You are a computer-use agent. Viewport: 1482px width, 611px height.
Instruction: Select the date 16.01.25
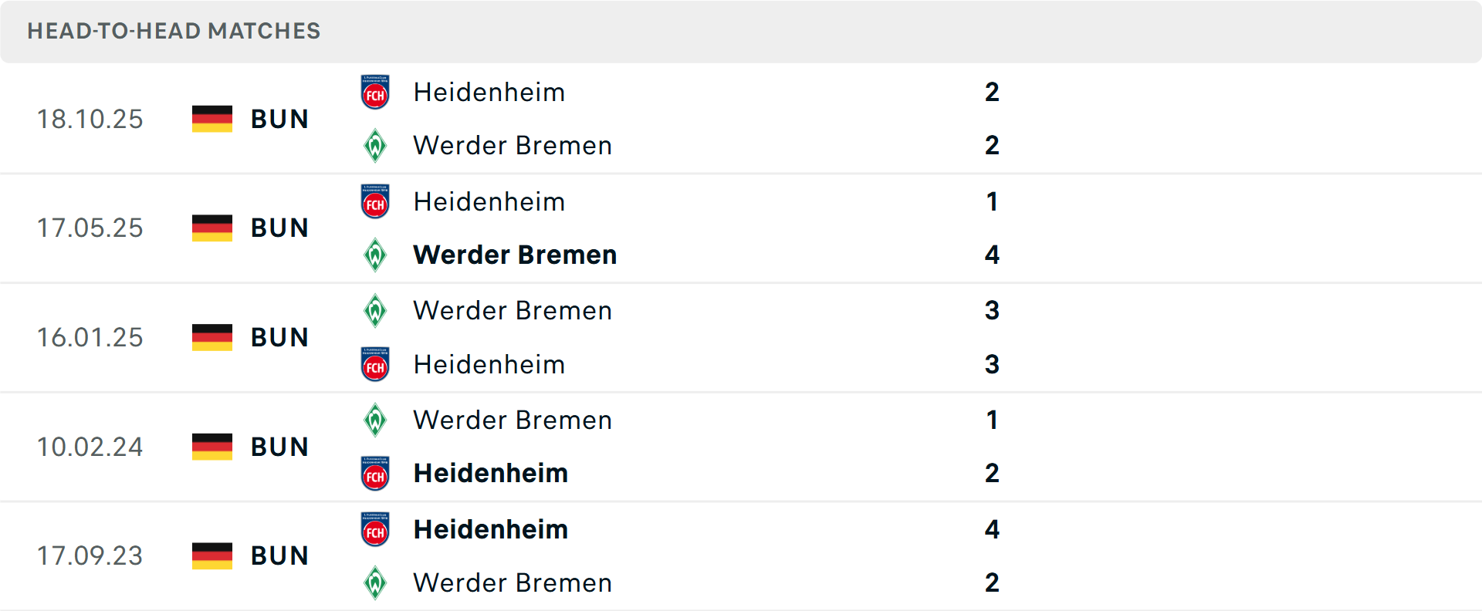tap(90, 337)
